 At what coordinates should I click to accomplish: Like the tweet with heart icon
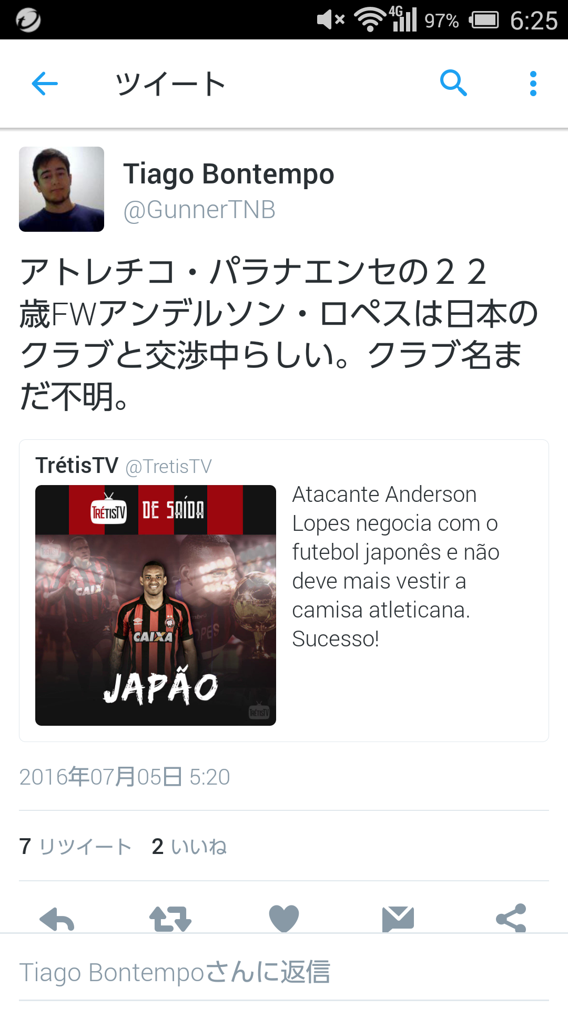pos(284,919)
